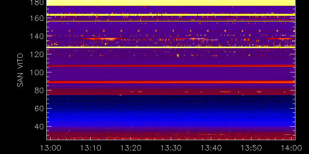Click the 100 frequency axis label
The image size is (309, 154).
tap(36, 72)
